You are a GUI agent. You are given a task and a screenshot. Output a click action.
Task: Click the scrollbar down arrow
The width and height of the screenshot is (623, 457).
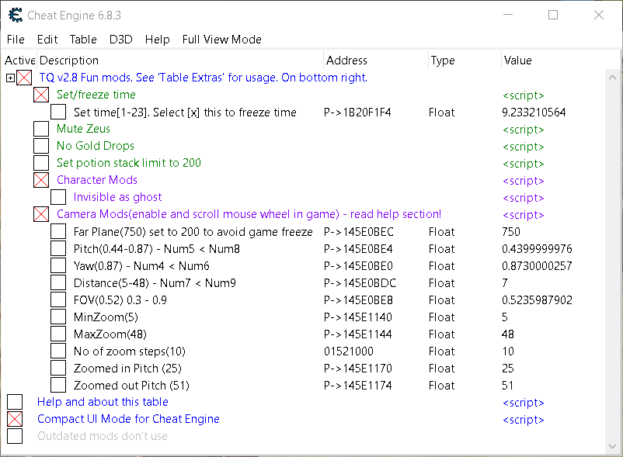[612, 446]
